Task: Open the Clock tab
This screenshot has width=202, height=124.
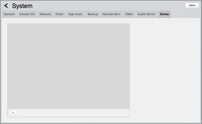Action: (x=60, y=14)
